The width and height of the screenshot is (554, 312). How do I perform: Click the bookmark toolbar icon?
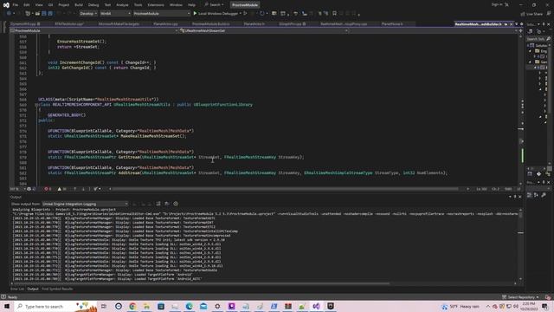pyautogui.click(x=334, y=14)
